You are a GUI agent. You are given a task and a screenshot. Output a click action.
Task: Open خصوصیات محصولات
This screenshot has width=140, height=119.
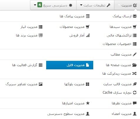click(120, 44)
